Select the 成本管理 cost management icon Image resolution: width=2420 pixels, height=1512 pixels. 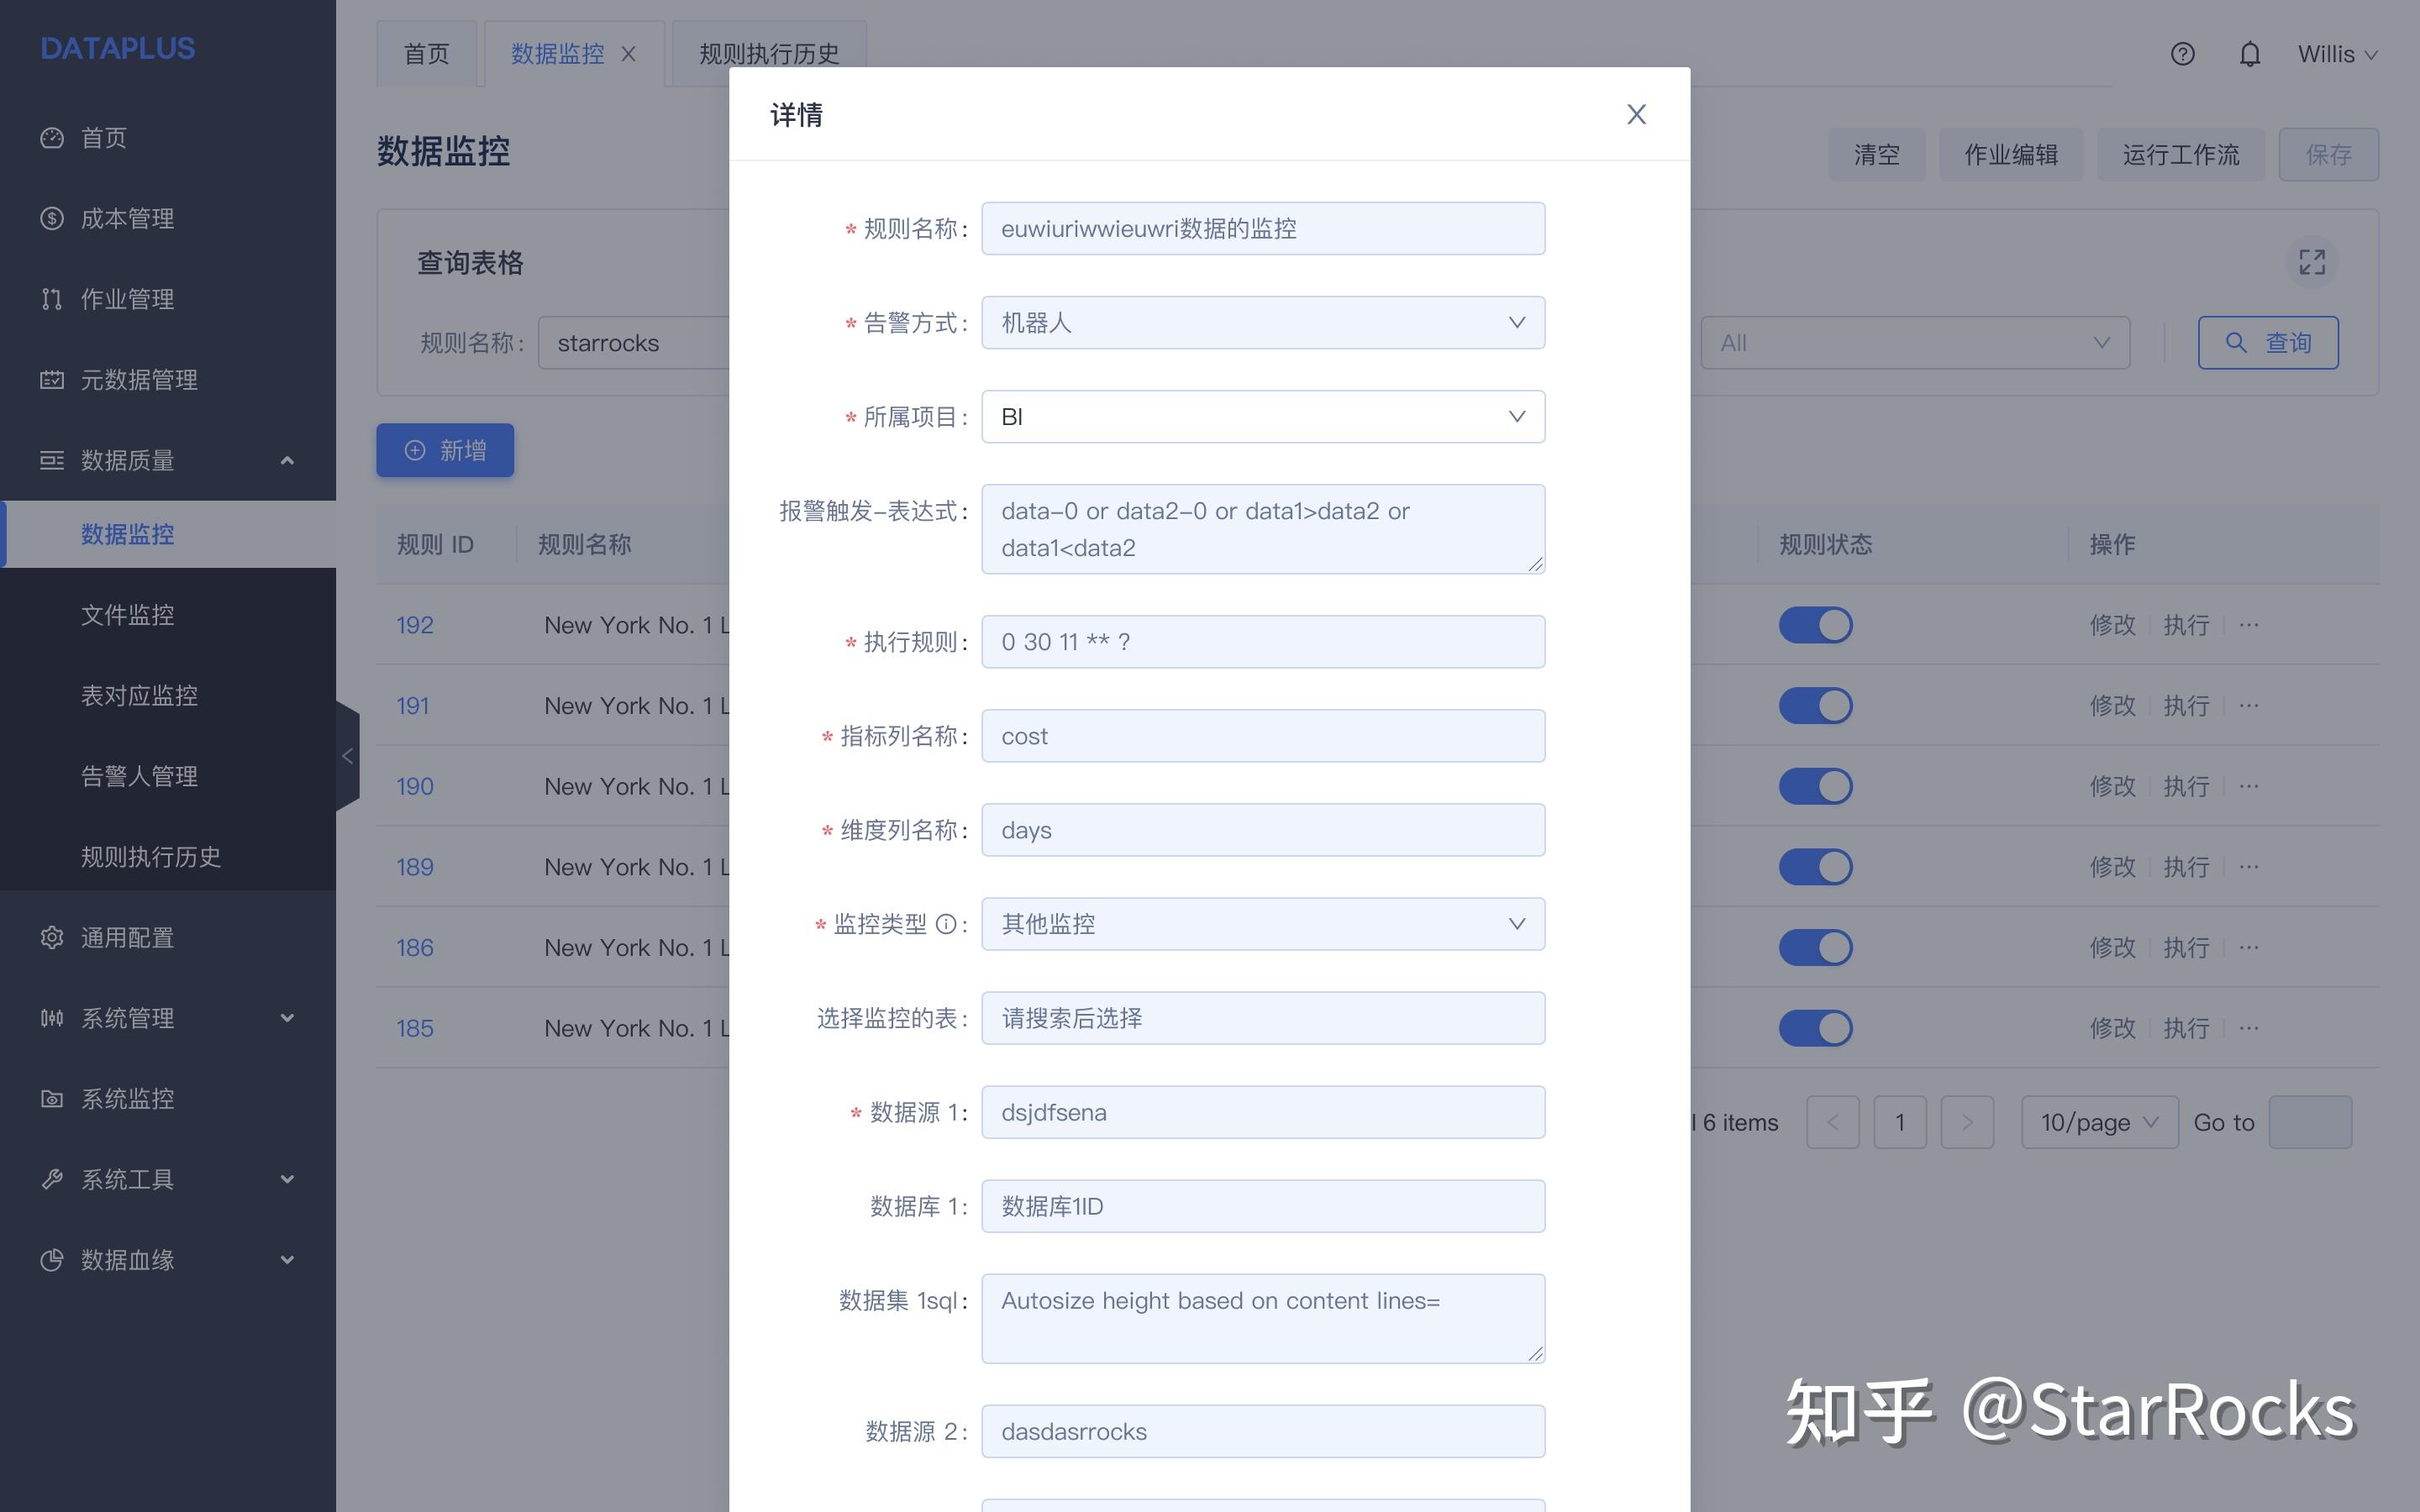coord(52,218)
